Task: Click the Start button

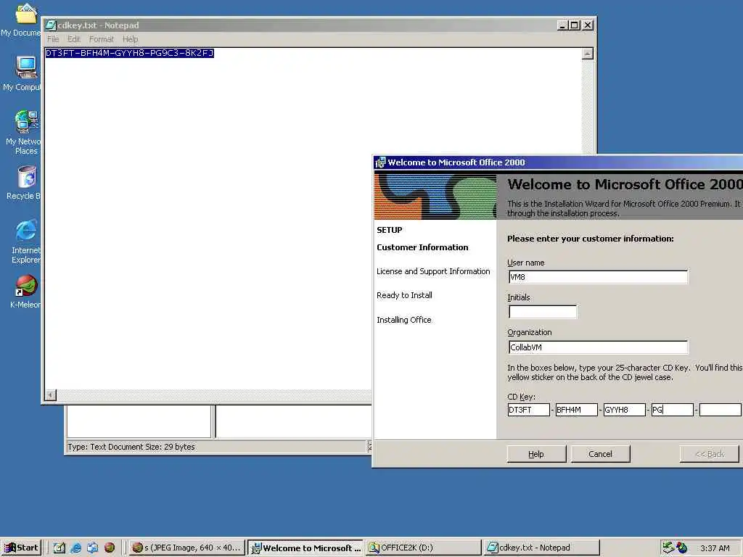Action: tap(21, 548)
